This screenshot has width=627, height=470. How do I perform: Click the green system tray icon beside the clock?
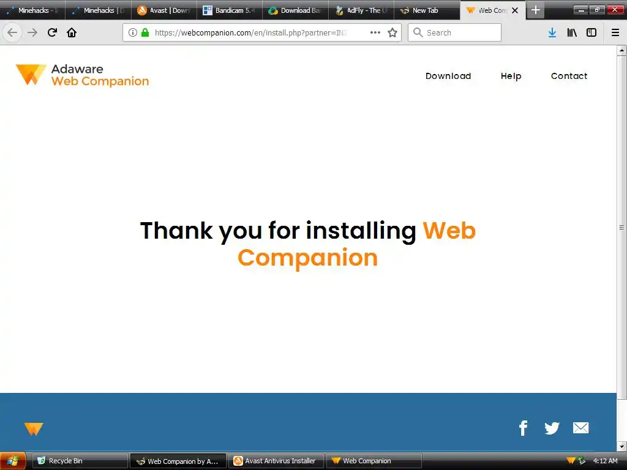(582, 461)
